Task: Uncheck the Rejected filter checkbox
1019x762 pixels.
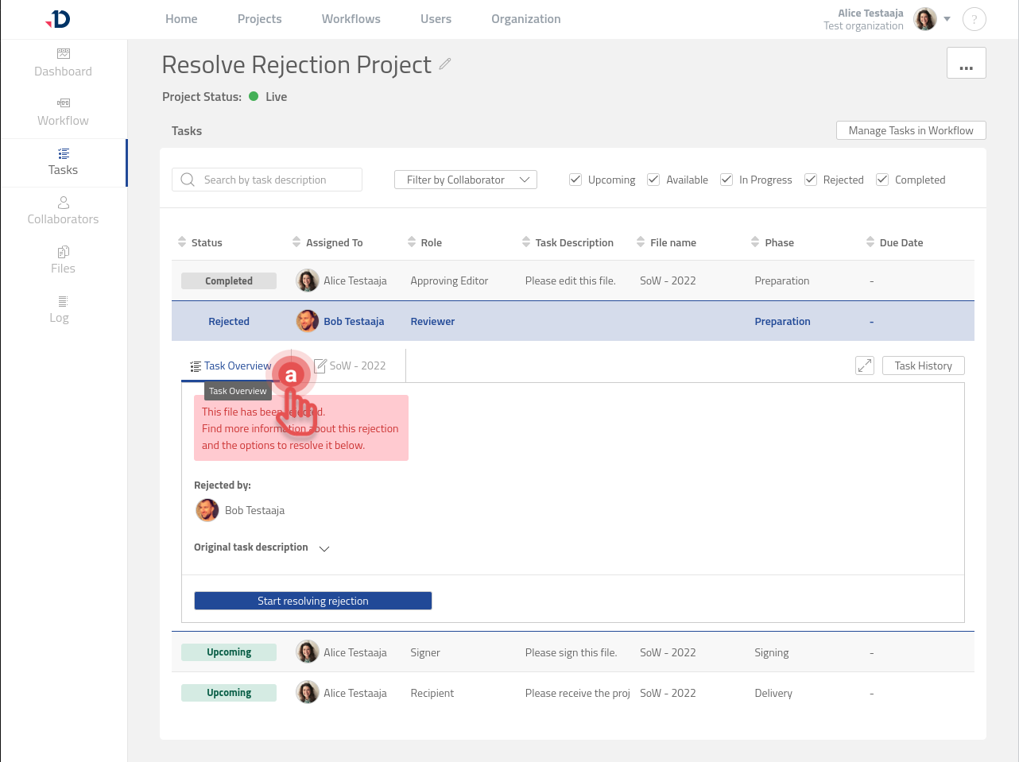Action: click(811, 180)
